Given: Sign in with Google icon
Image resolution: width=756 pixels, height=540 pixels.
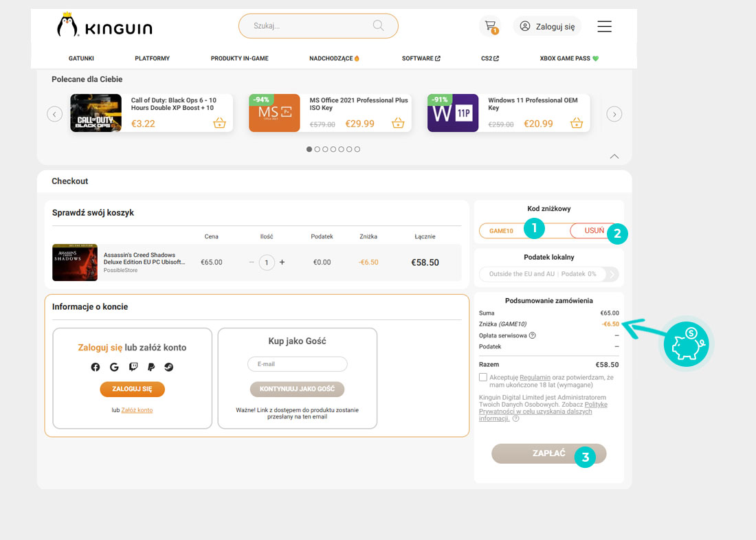Looking at the screenshot, I should 114,367.
